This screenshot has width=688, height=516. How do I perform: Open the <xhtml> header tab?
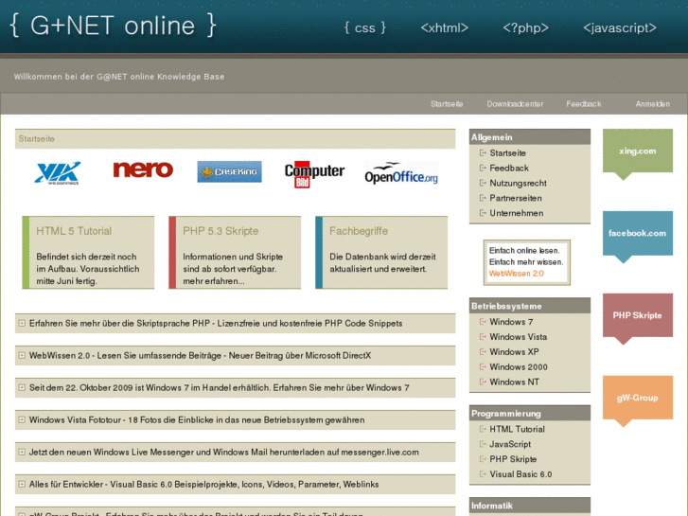(444, 27)
